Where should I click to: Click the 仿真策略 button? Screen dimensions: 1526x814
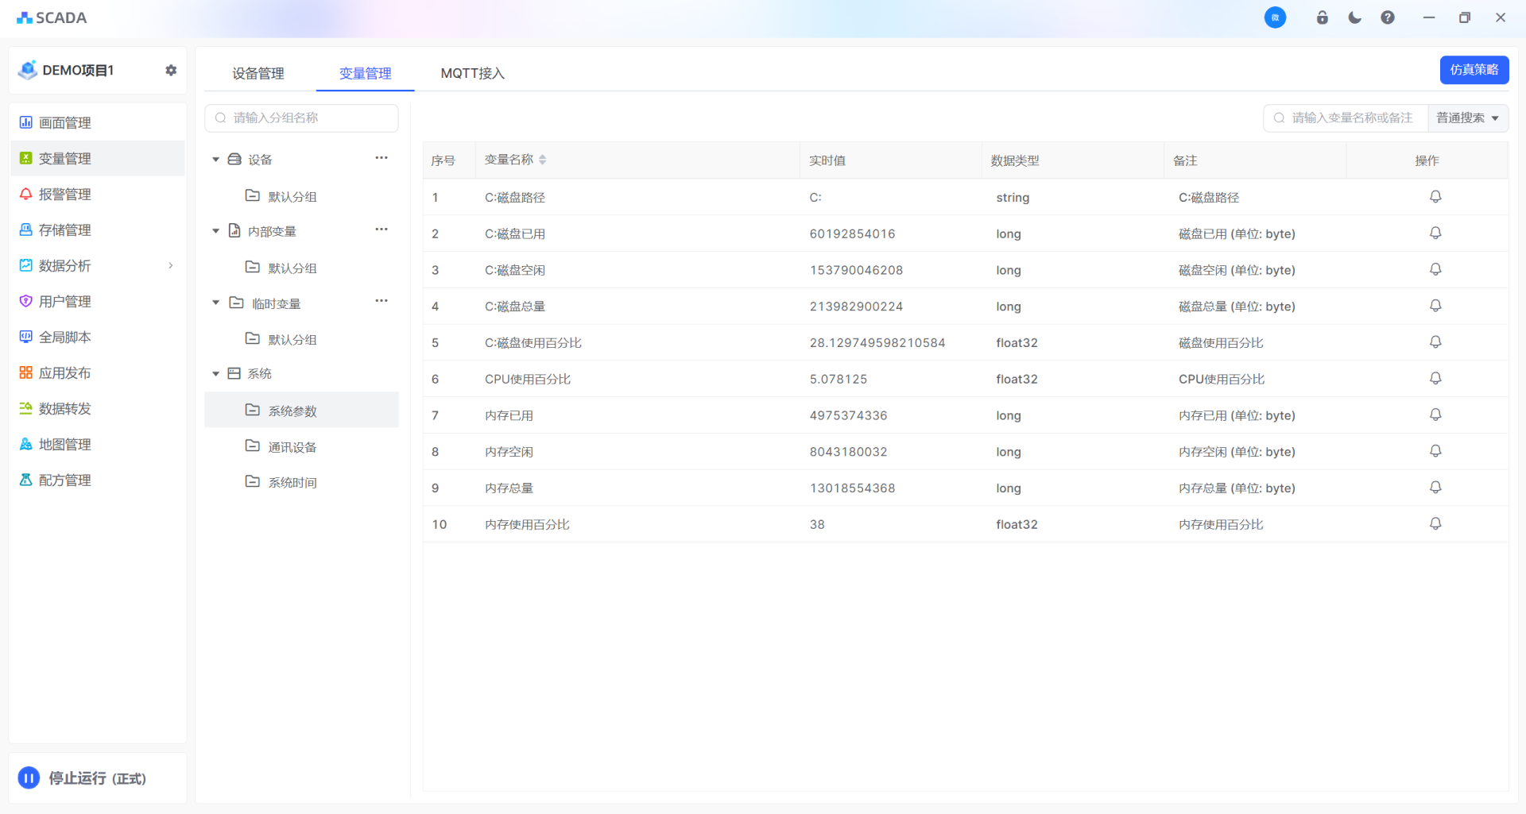pos(1474,70)
